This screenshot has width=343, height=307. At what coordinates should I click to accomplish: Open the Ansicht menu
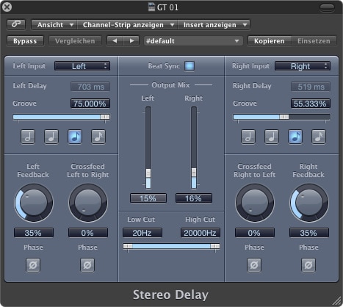tap(54, 25)
